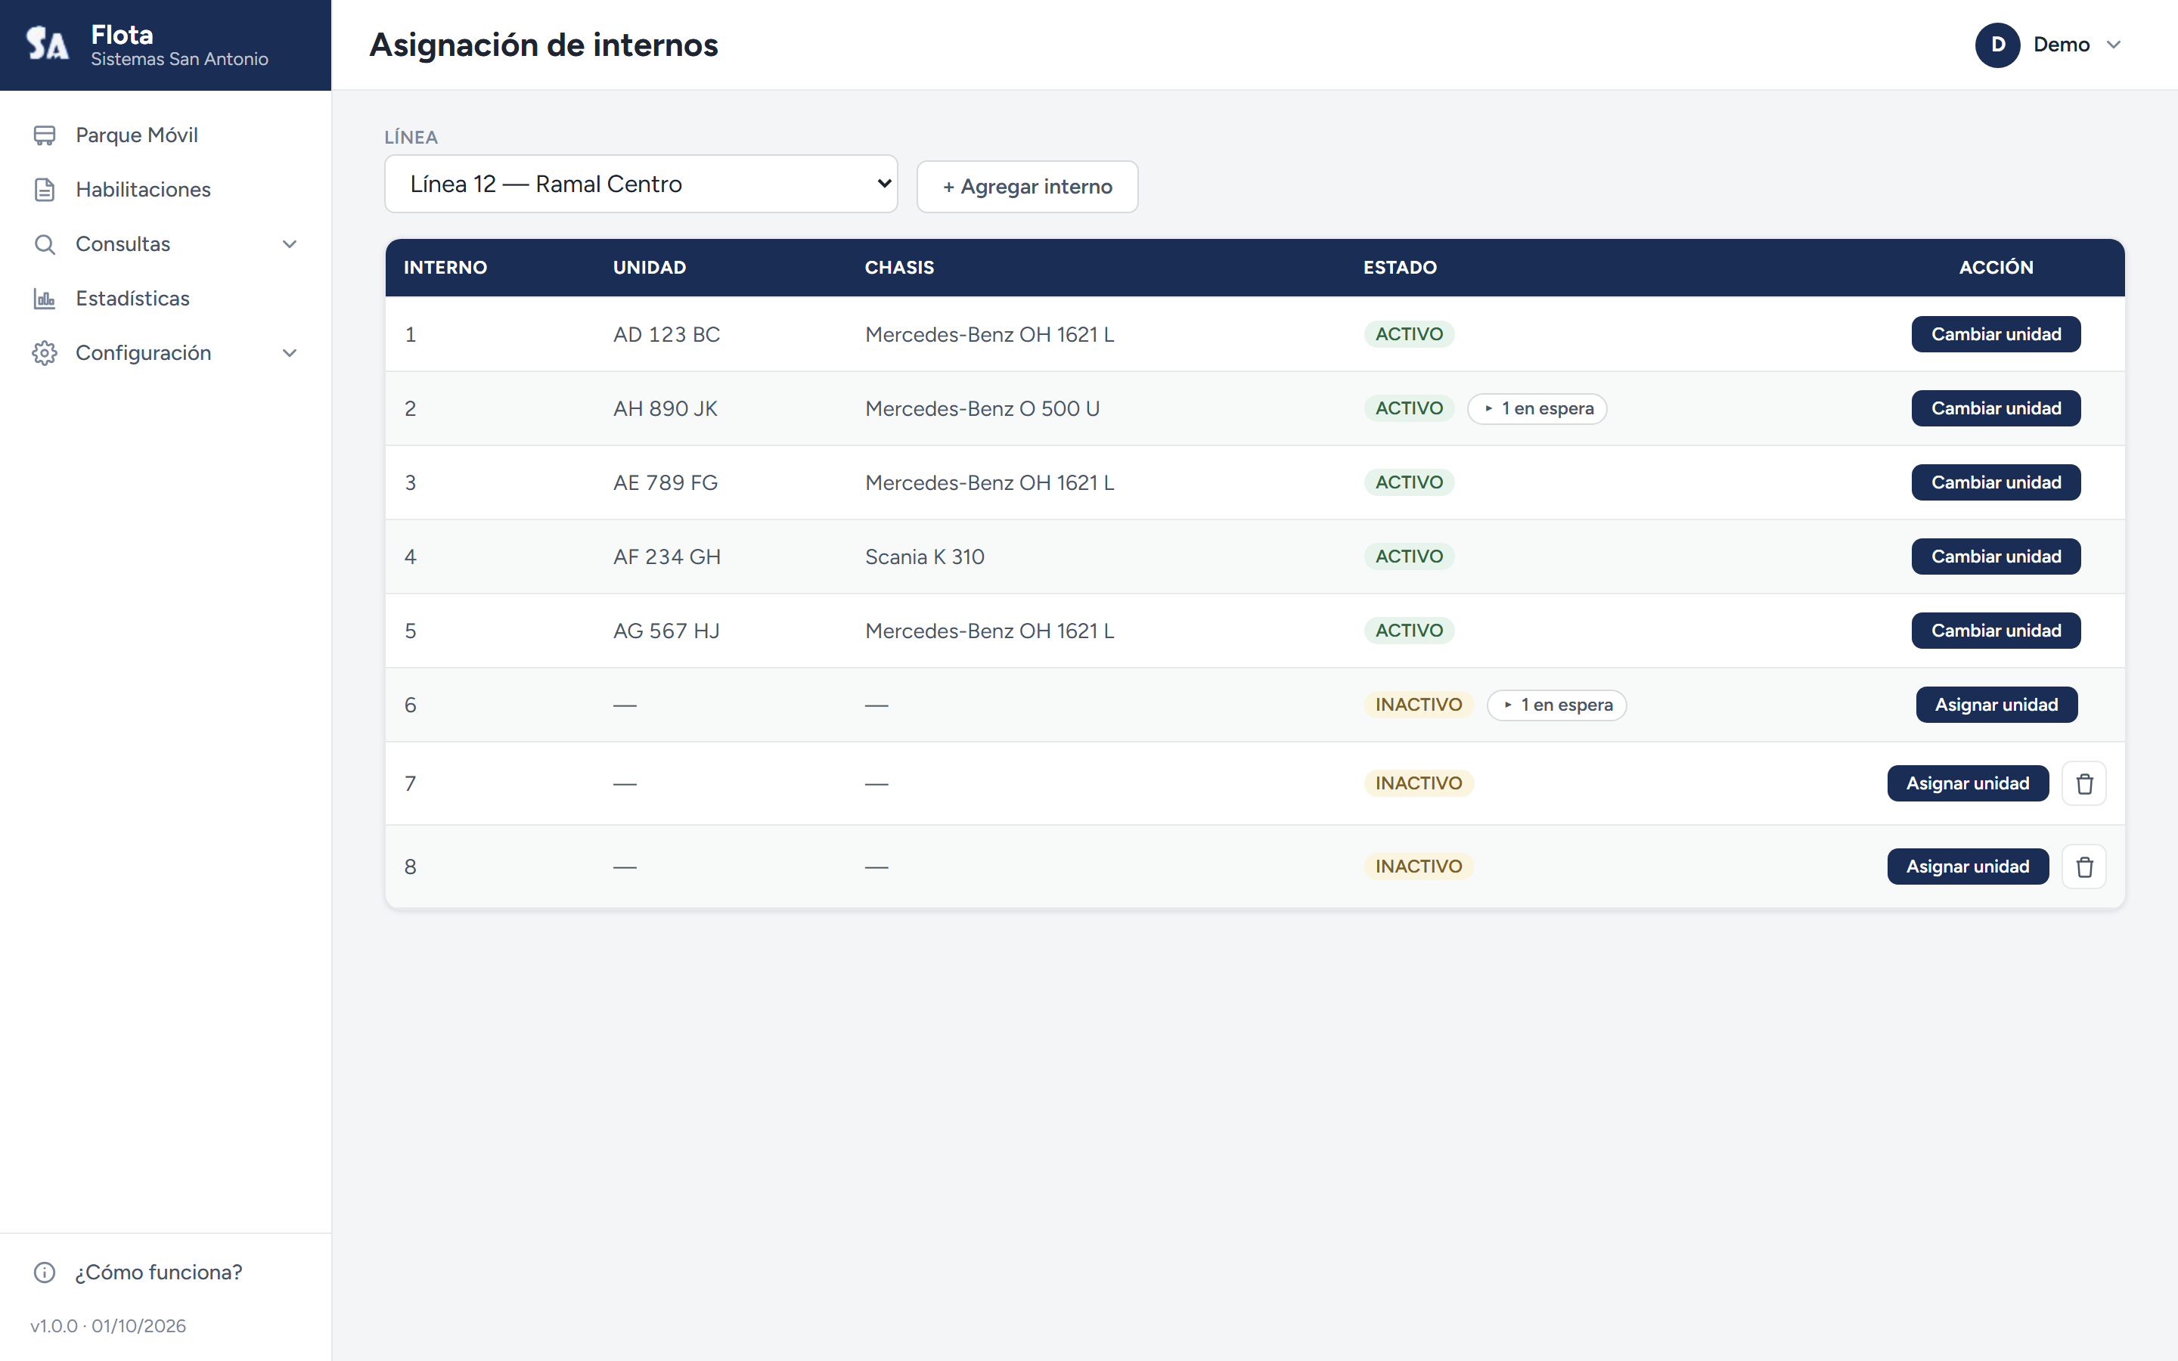Viewport: 2178px width, 1361px height.
Task: Click chassis Mercedes-Benz O 500 U
Action: coord(982,408)
